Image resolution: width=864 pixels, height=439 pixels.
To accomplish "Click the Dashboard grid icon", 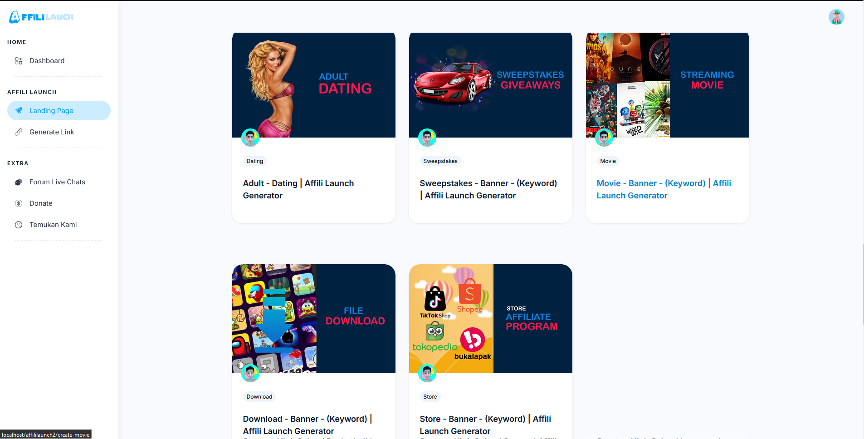I will pyautogui.click(x=19, y=61).
